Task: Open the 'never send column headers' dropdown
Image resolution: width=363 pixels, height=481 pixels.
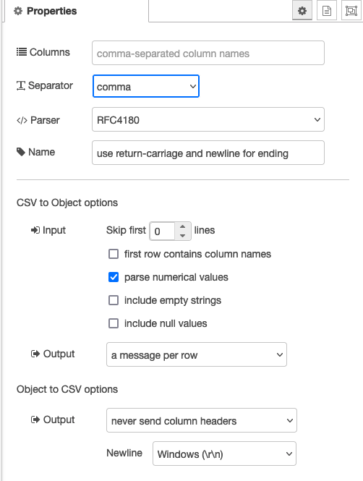Action: 202,420
